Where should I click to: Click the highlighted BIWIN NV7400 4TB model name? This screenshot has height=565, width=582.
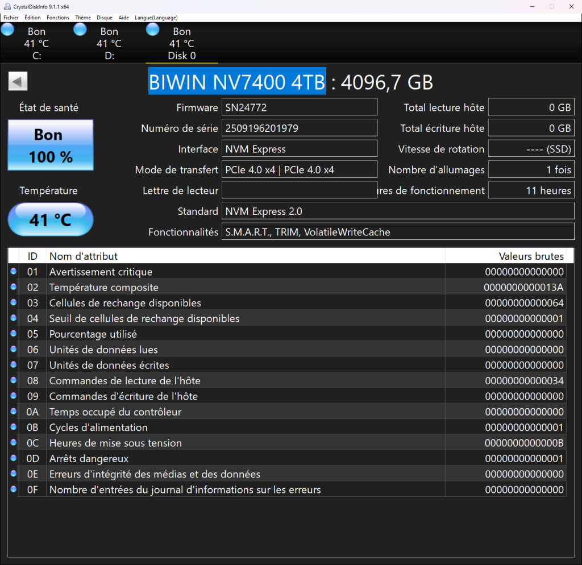click(x=237, y=82)
